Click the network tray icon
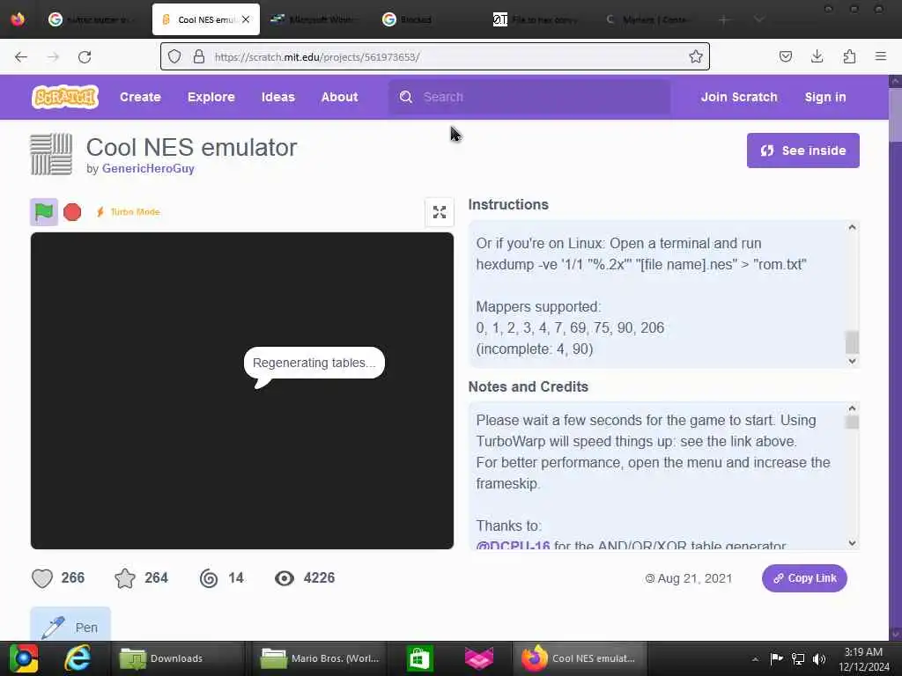The width and height of the screenshot is (902, 676). 798,658
